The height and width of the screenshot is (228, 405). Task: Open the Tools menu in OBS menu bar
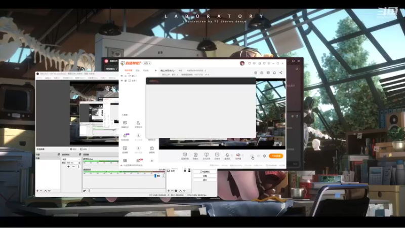tap(104, 78)
